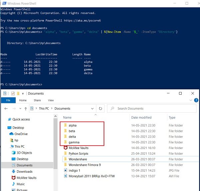Screen dimensions: 200x191
Task: Select the McAfee Vaults shield icon in file list
Action: [65, 148]
